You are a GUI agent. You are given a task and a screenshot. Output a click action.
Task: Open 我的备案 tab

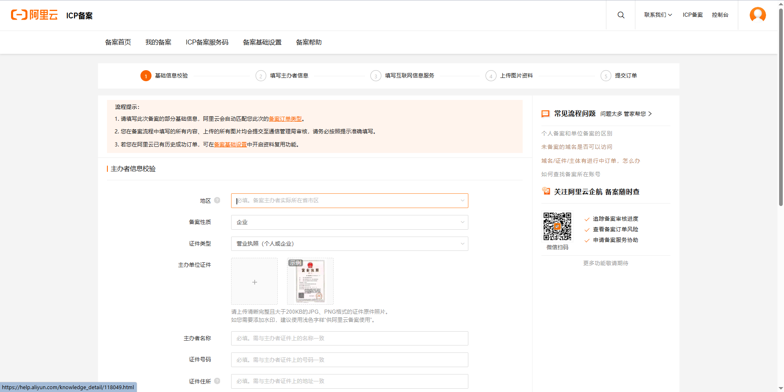(x=158, y=42)
